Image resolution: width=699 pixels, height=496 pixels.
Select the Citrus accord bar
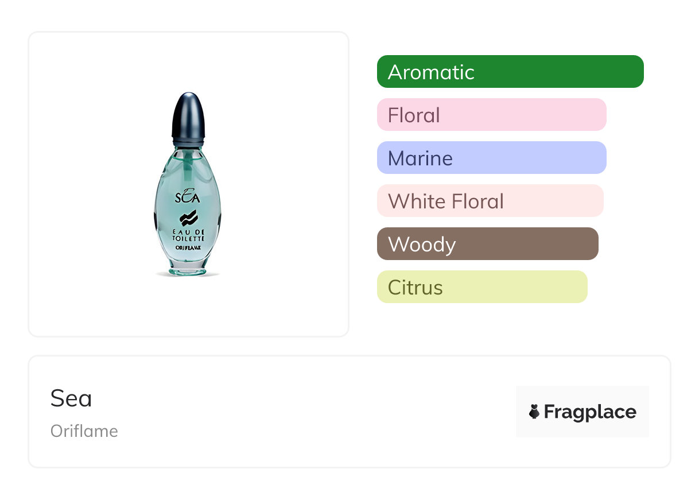click(482, 287)
